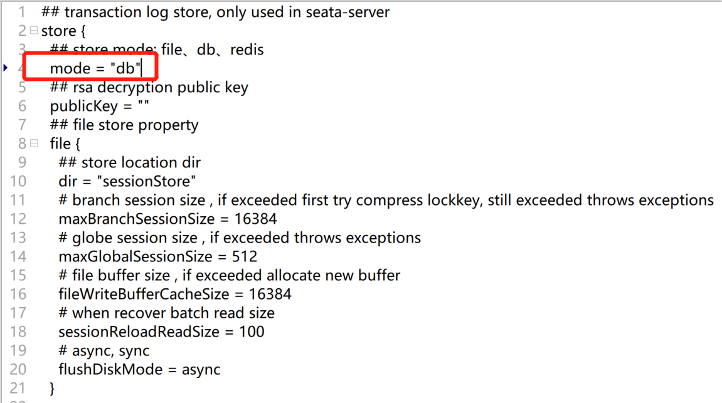
Task: Select line number 10 in margin
Action: (x=18, y=181)
